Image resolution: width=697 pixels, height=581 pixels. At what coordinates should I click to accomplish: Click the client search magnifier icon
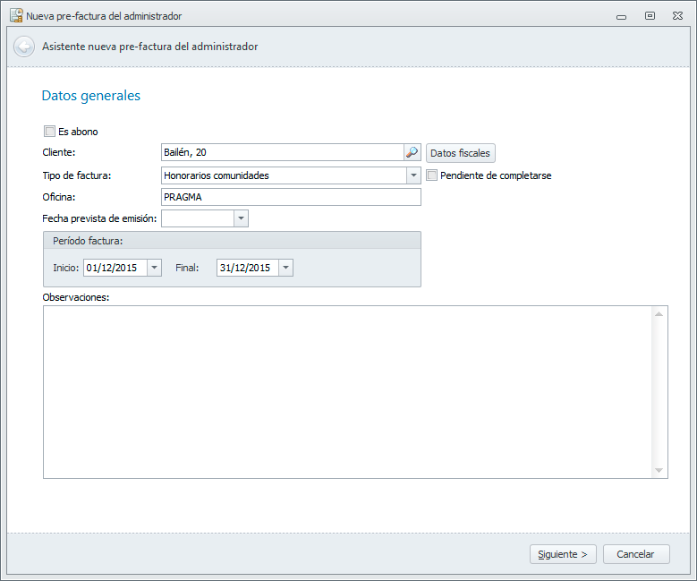(x=412, y=153)
